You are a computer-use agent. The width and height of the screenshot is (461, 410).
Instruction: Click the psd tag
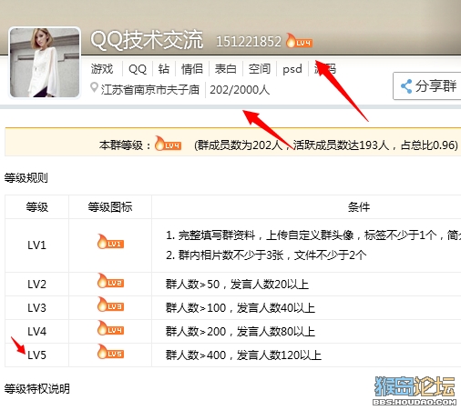[x=292, y=69]
